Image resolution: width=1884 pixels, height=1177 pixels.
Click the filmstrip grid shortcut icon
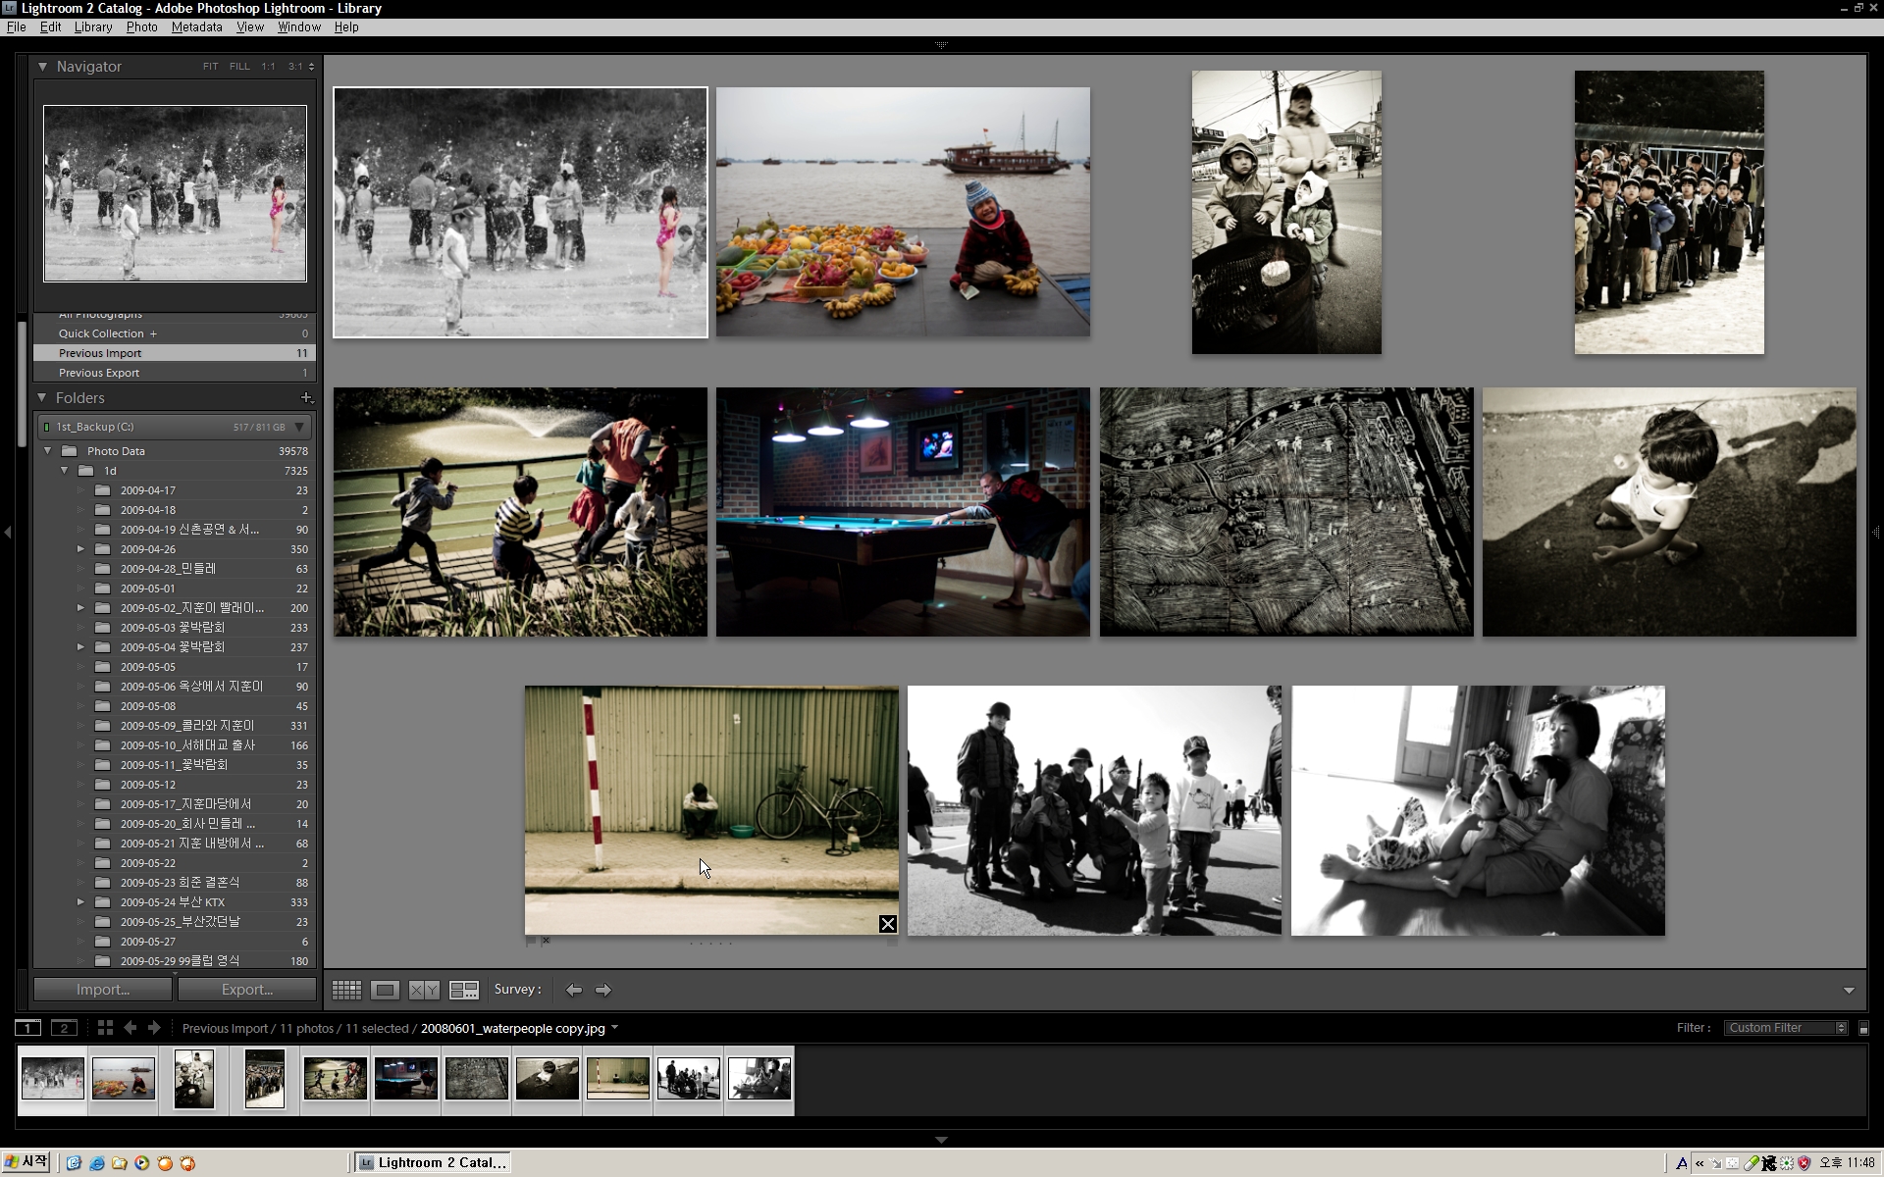click(x=105, y=1028)
